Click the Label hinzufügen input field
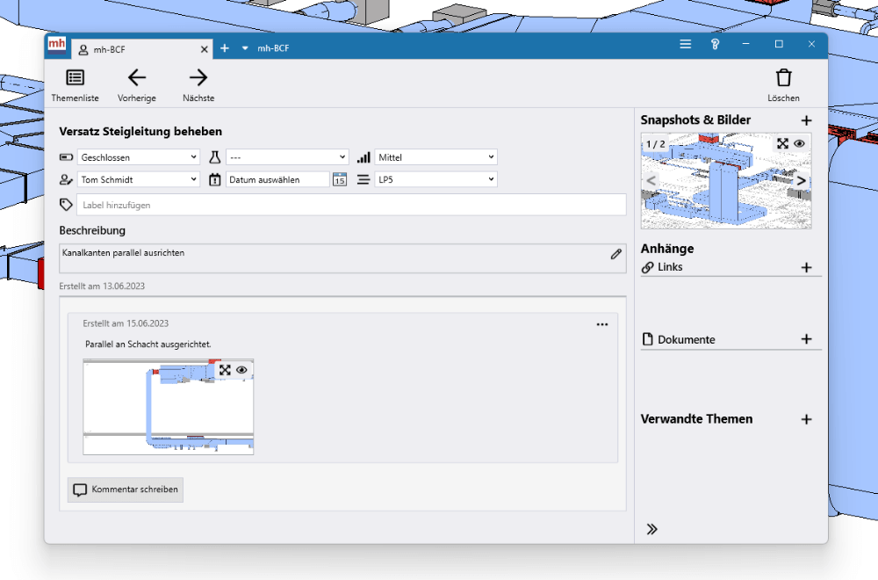 (351, 205)
